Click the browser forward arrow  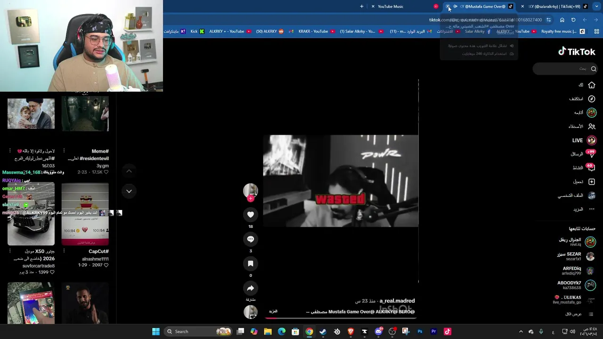click(x=585, y=20)
